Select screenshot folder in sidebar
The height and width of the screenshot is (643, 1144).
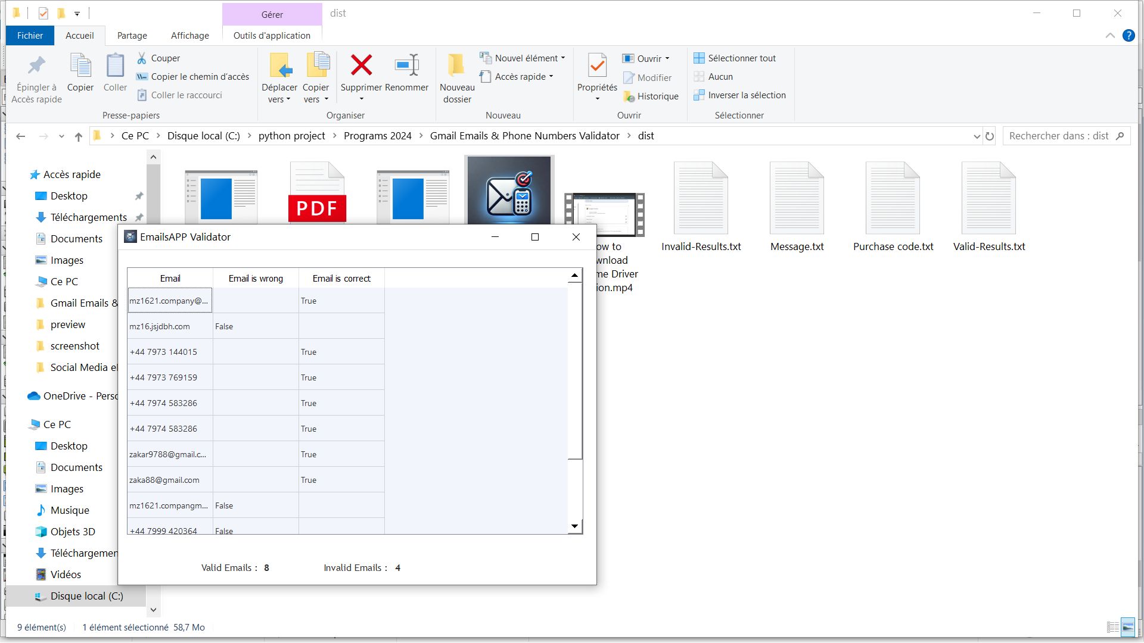(x=75, y=346)
